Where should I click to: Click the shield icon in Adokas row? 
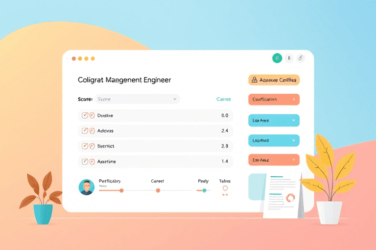click(x=92, y=131)
